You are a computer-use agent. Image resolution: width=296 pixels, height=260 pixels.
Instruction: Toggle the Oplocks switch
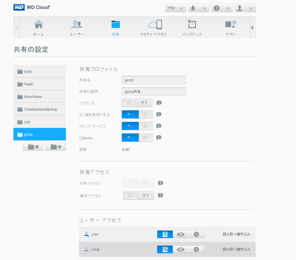[x=137, y=138]
